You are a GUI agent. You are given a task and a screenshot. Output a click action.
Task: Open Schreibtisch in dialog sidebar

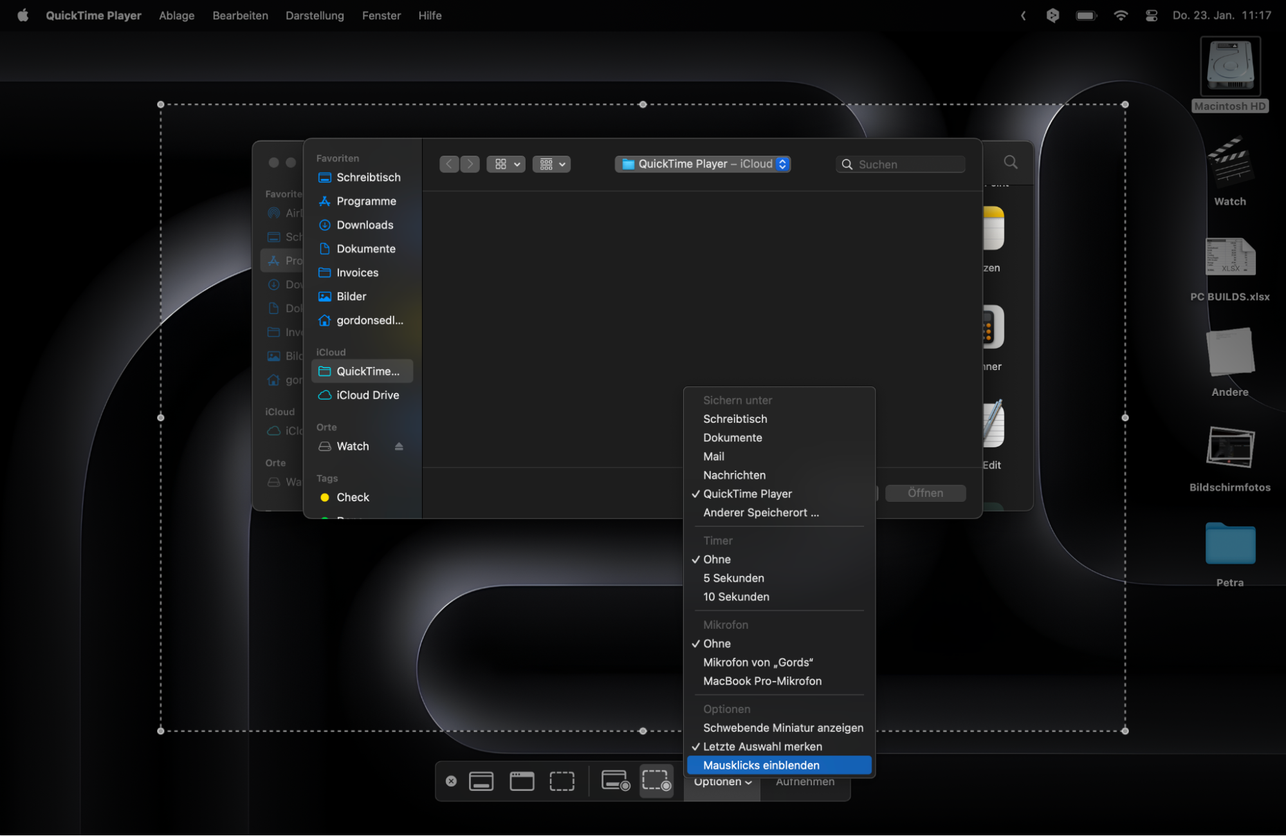pyautogui.click(x=362, y=177)
